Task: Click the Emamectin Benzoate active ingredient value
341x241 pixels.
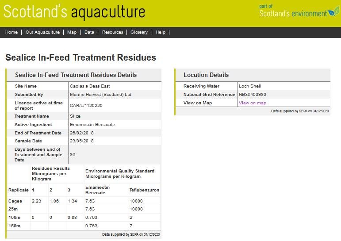Action: (x=92, y=125)
